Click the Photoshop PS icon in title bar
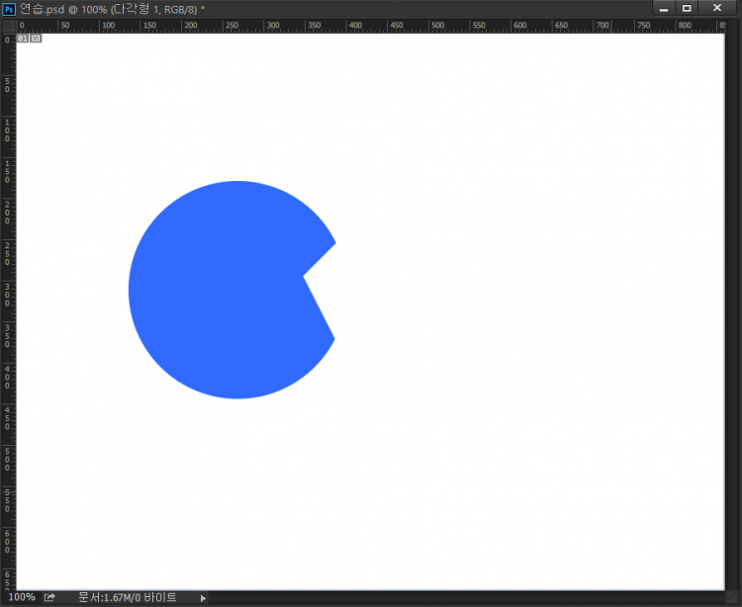Image resolution: width=742 pixels, height=607 pixels. pyautogui.click(x=9, y=8)
